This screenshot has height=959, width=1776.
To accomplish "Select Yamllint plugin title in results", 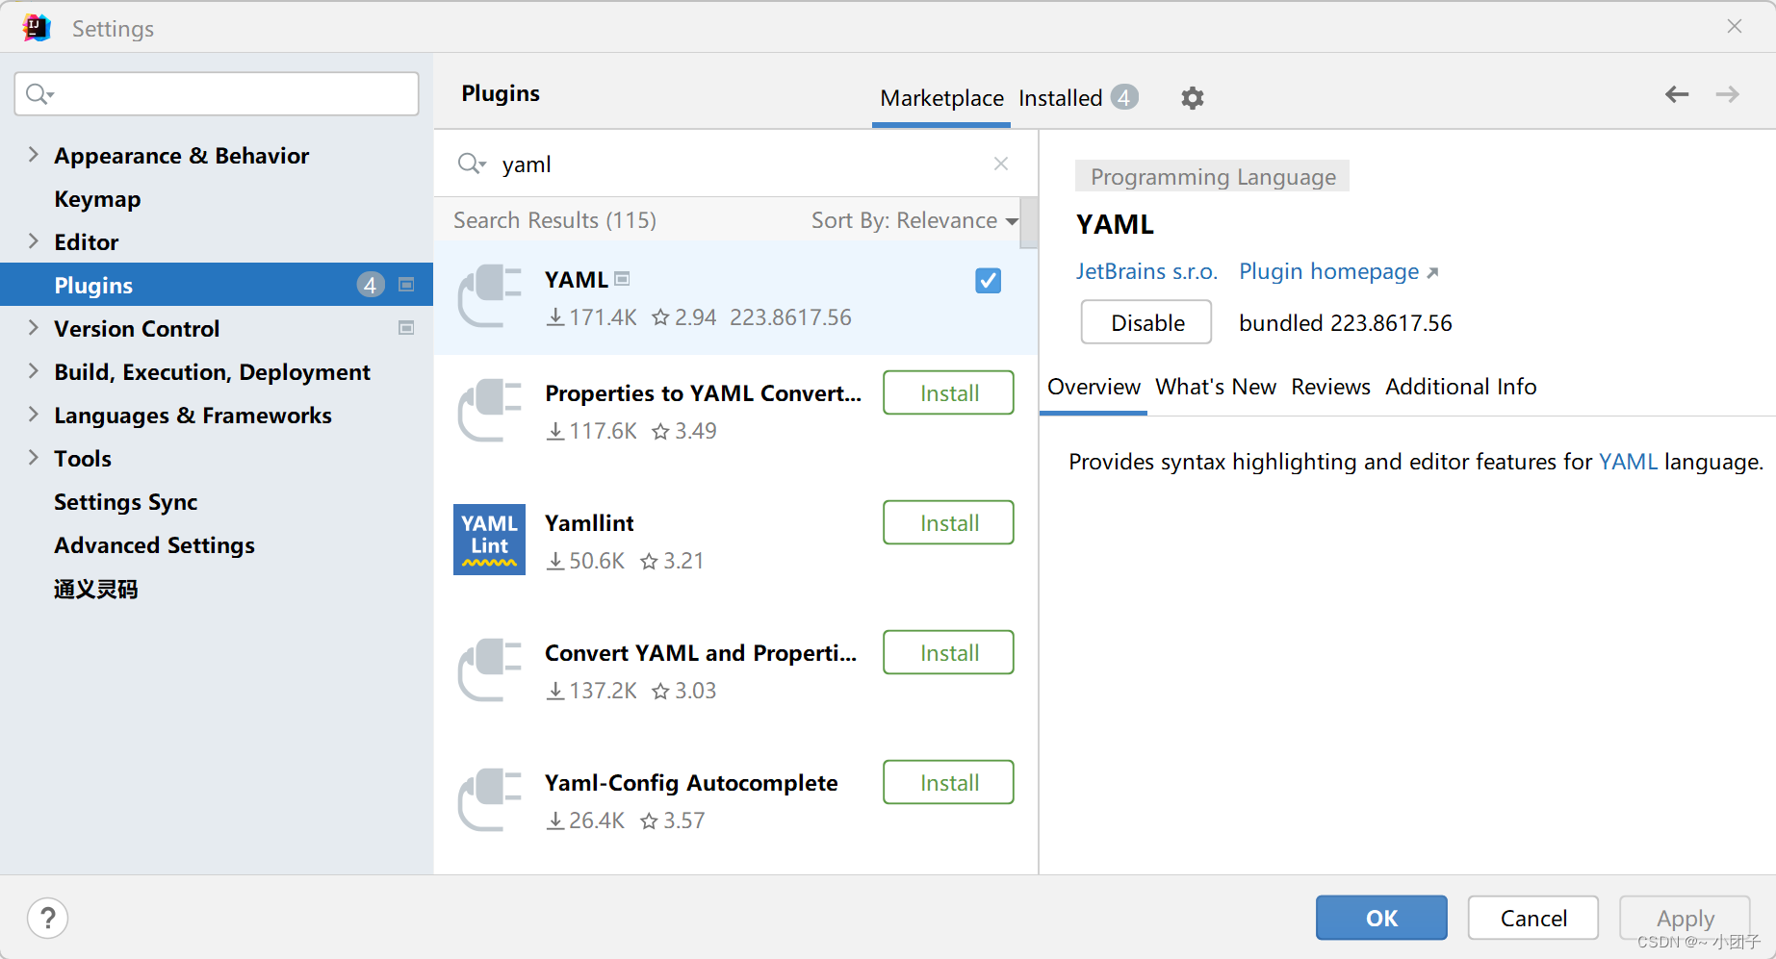I will point(589,523).
